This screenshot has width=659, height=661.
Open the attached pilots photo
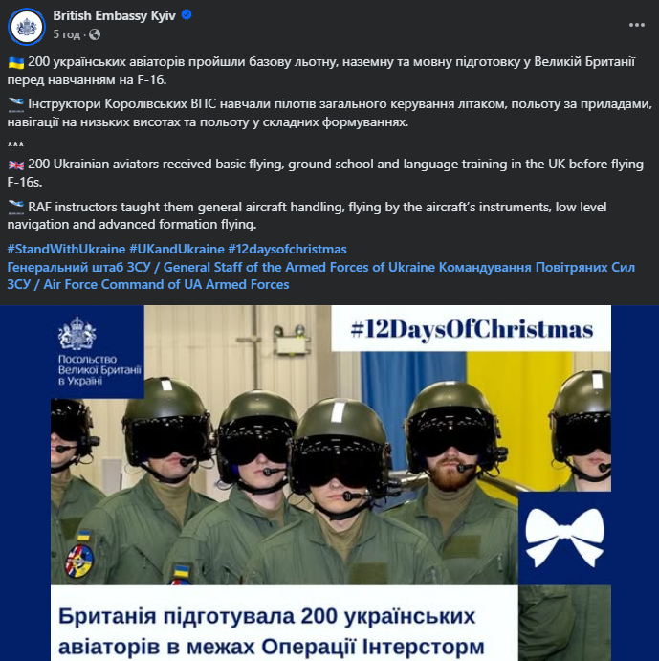(329, 483)
